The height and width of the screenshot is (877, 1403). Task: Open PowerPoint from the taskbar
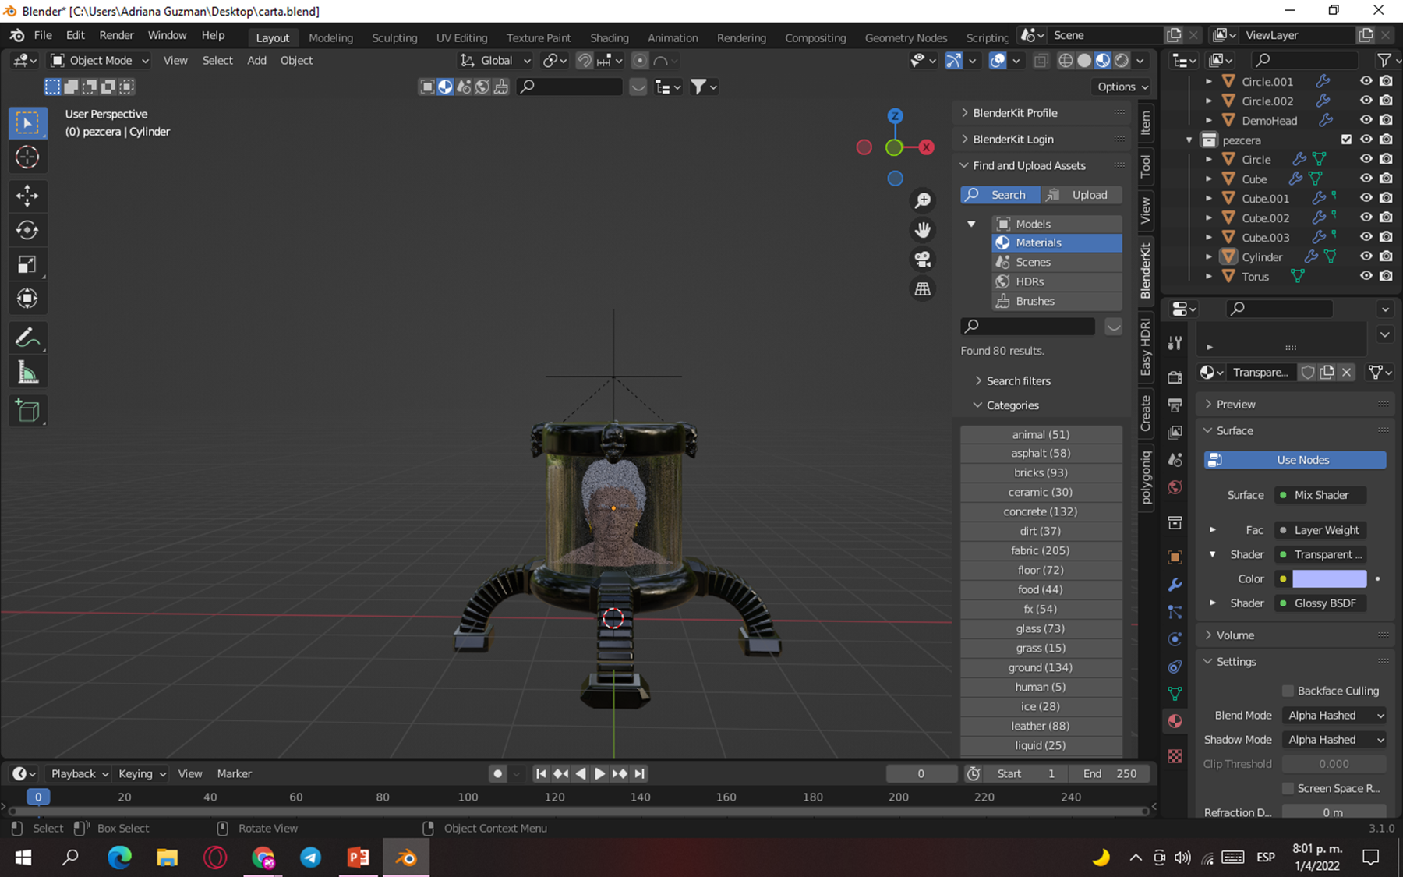point(359,858)
